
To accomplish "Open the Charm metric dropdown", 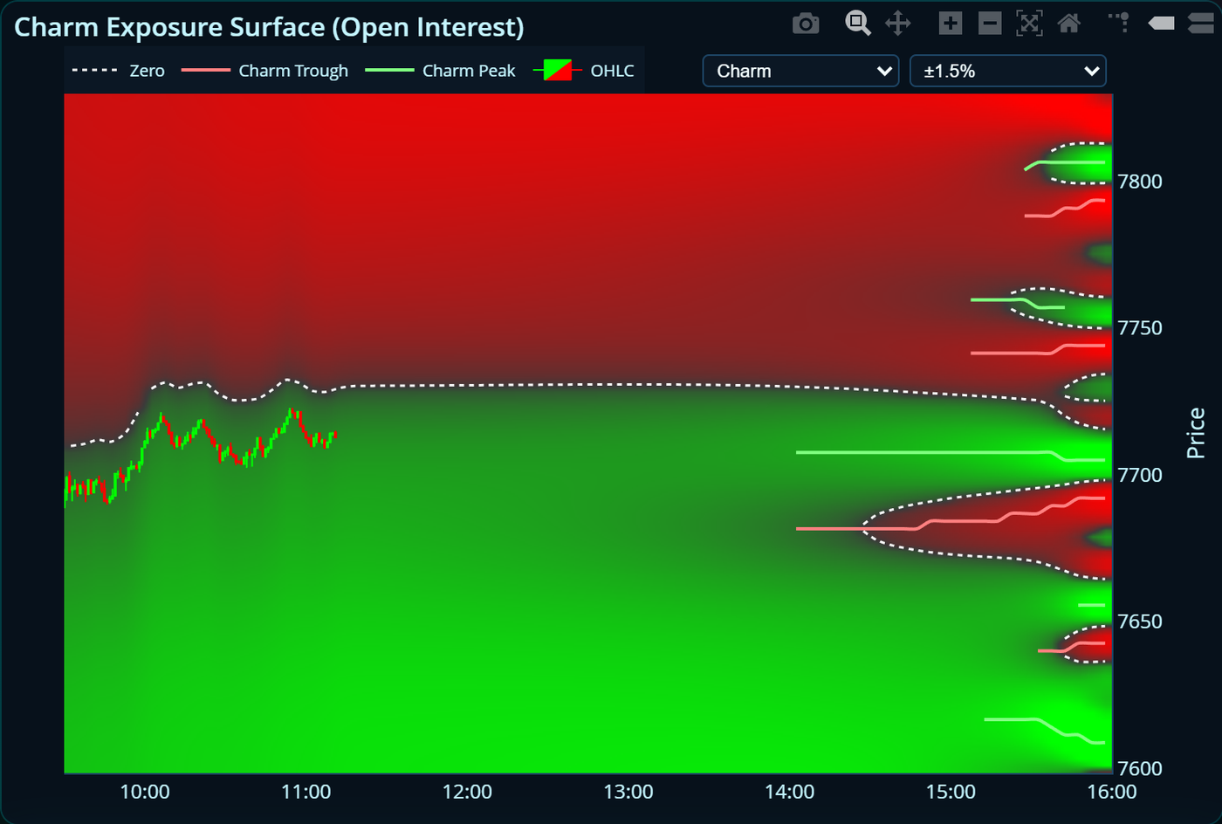I will (x=800, y=71).
